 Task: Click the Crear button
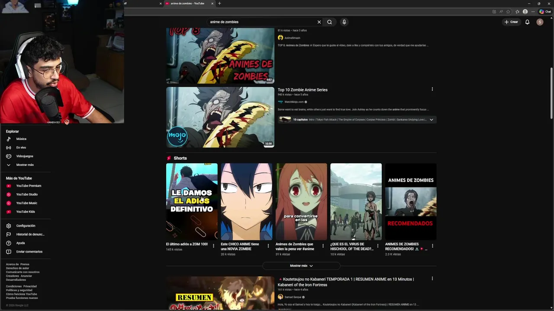(x=511, y=22)
